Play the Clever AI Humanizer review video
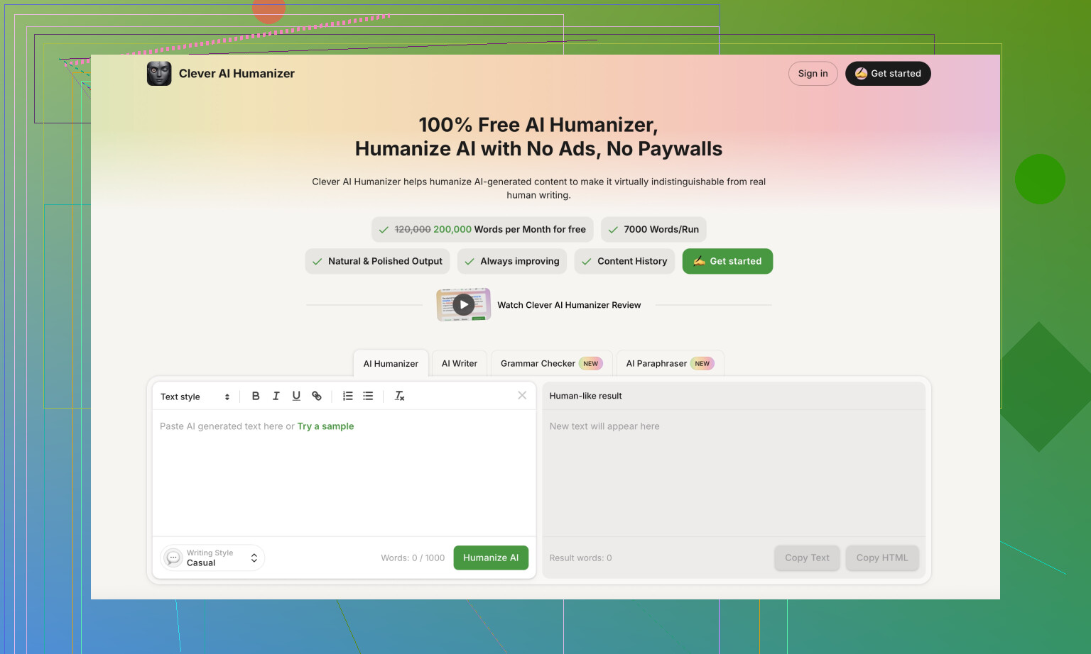The height and width of the screenshot is (654, 1091). click(x=464, y=305)
